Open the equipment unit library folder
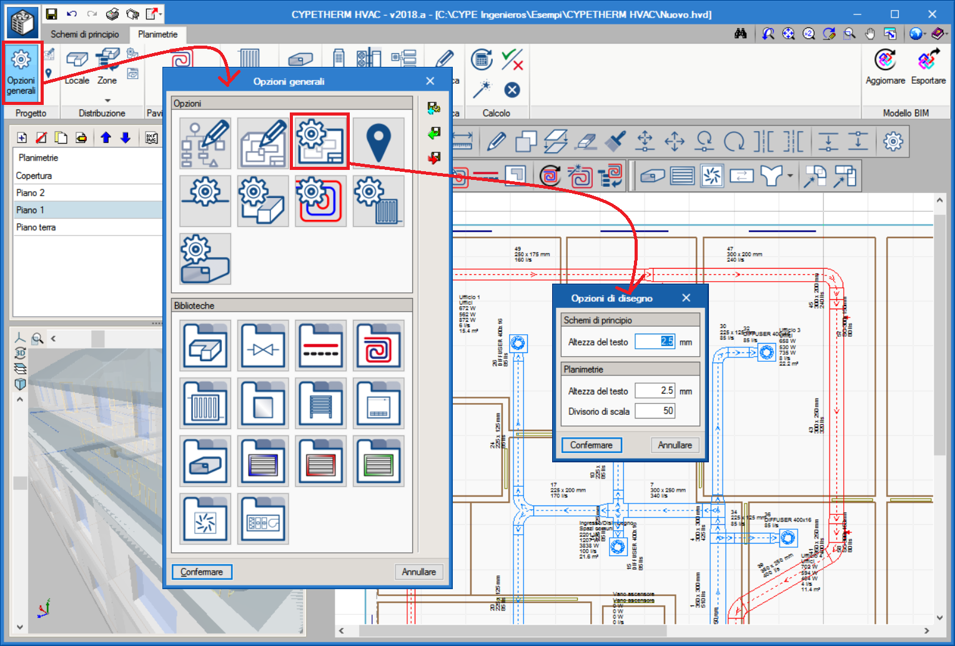The image size is (955, 646). click(263, 519)
